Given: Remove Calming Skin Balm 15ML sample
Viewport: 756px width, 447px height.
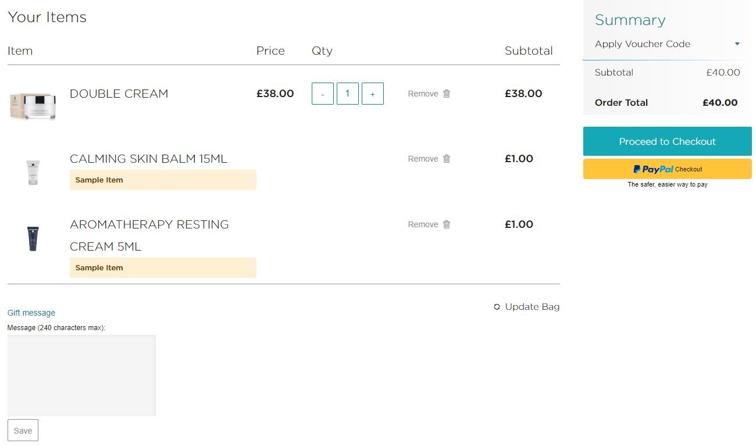Looking at the screenshot, I should coord(429,159).
